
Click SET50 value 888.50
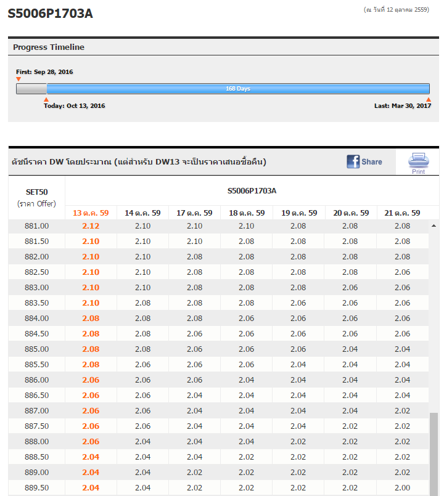[x=37, y=457]
